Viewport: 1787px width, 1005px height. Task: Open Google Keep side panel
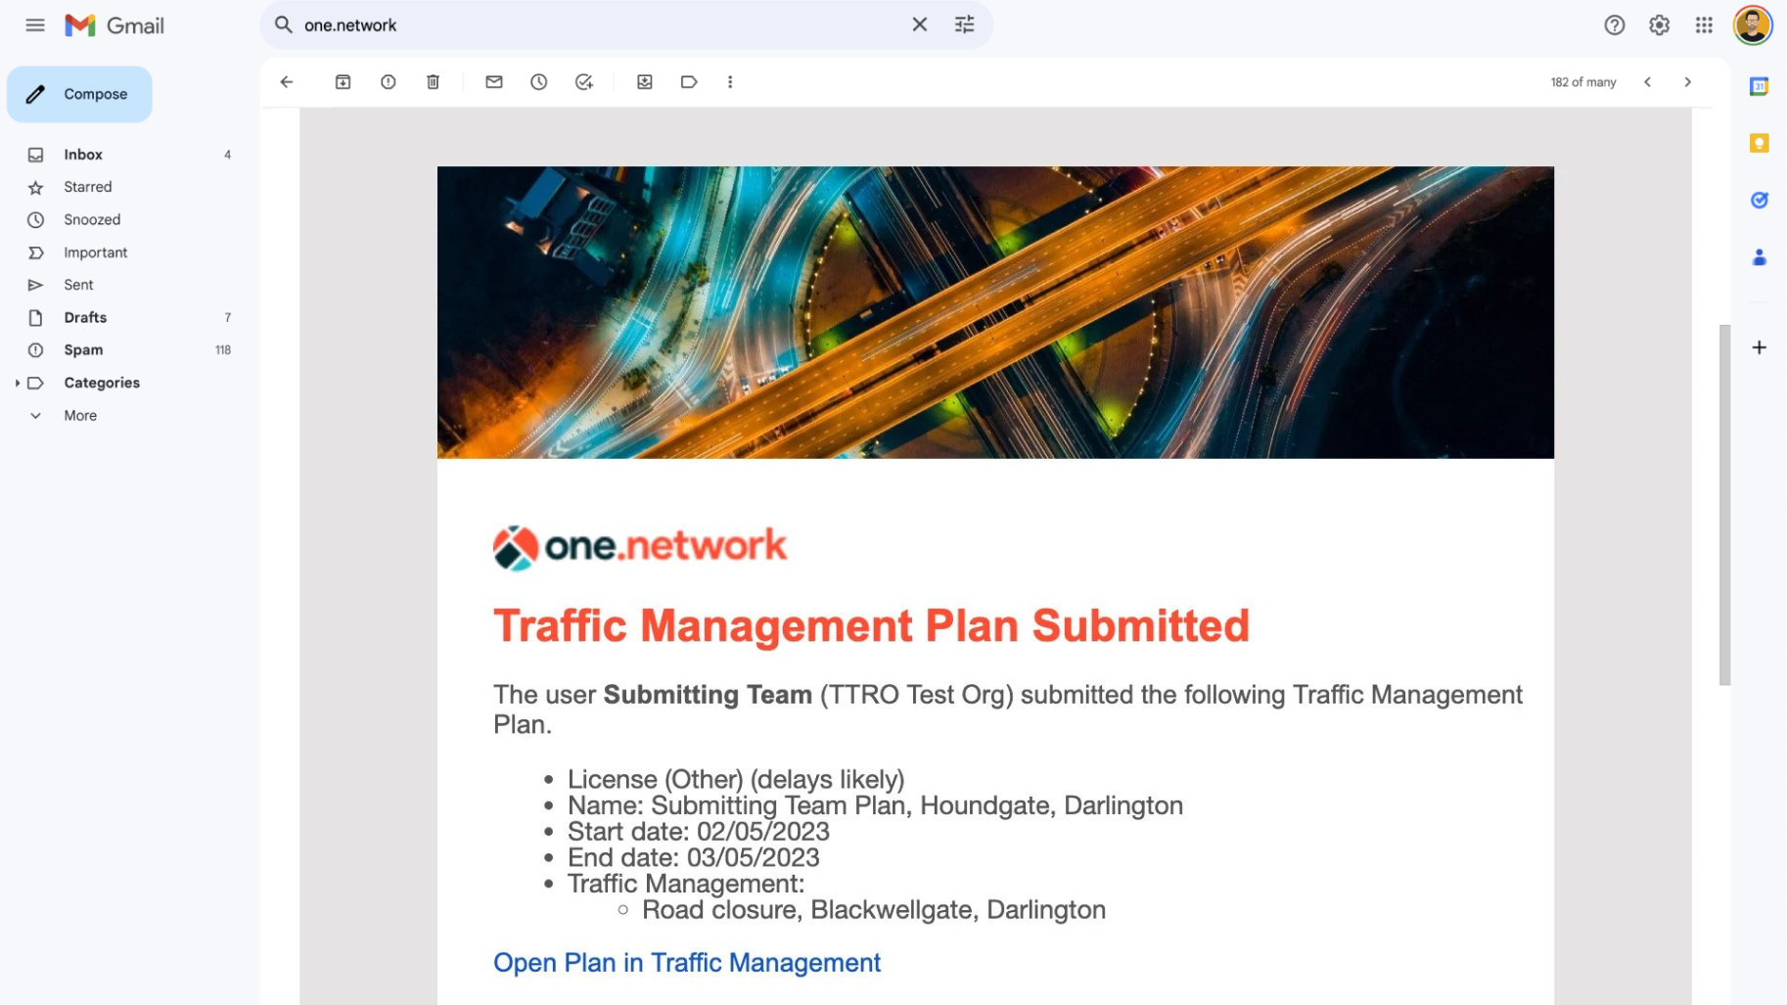coord(1759,143)
